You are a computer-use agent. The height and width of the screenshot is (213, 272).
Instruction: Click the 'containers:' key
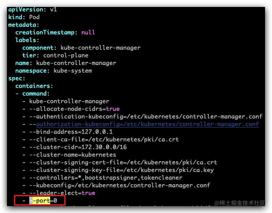click(34, 86)
